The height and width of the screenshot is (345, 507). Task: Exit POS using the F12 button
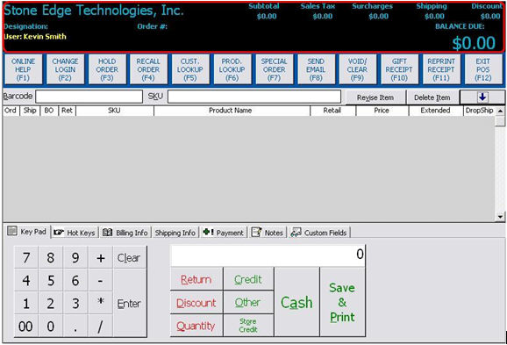[483, 69]
